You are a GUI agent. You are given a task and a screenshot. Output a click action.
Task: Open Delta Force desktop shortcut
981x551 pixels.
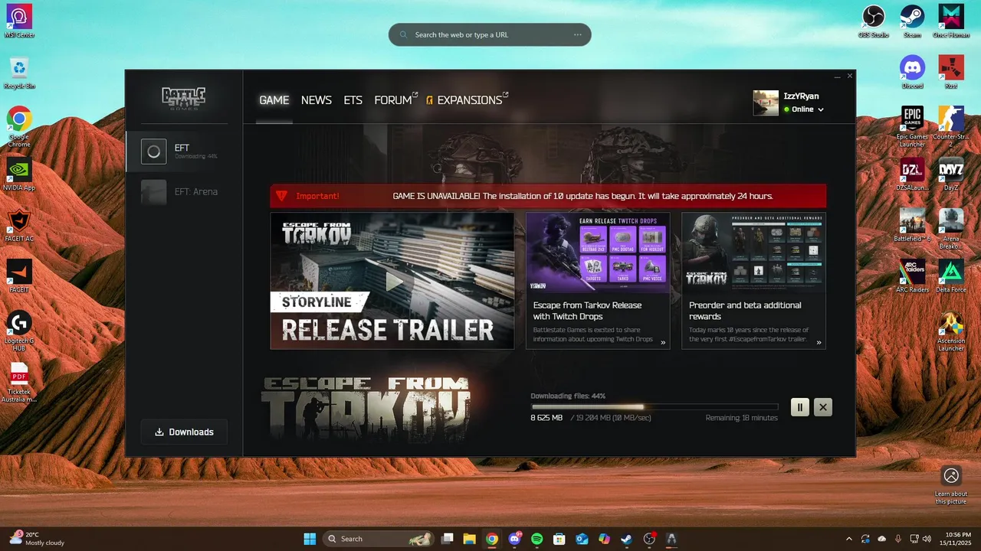click(x=951, y=276)
